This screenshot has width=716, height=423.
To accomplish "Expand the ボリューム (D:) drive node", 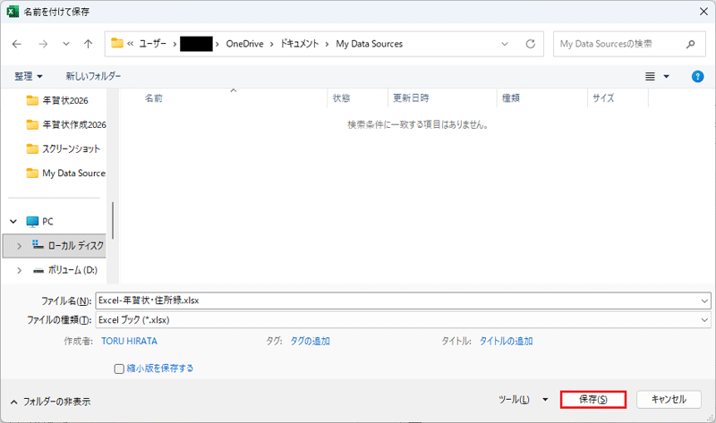I will point(19,269).
